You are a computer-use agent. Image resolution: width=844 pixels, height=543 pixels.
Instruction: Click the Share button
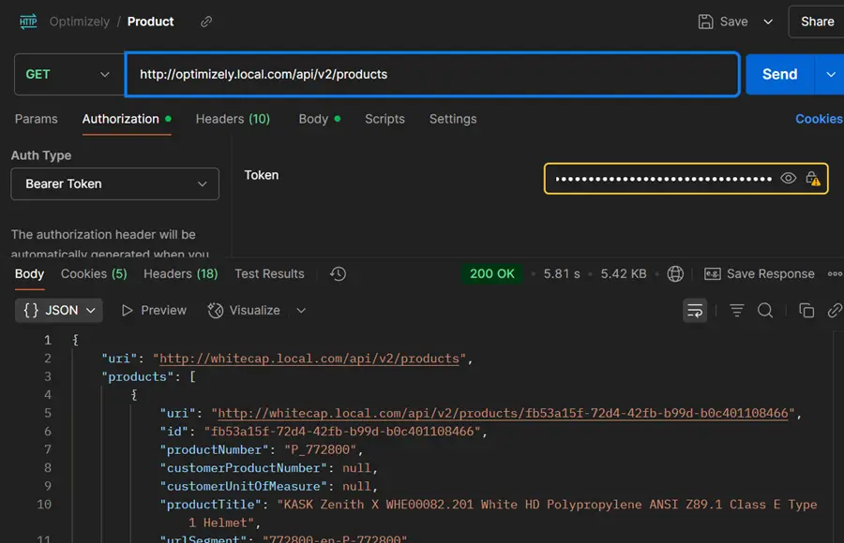pos(817,22)
